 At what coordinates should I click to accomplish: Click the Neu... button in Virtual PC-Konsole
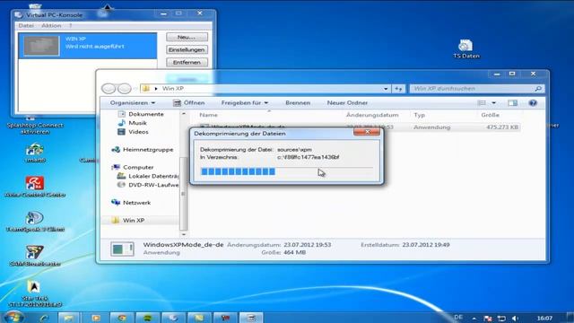[x=187, y=37]
